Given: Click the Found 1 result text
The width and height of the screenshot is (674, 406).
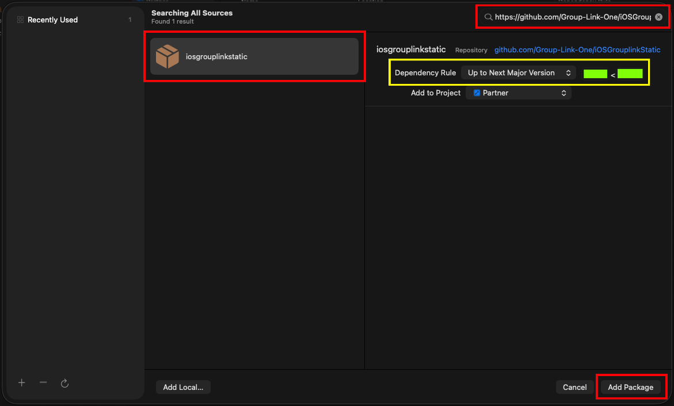Looking at the screenshot, I should [x=172, y=21].
